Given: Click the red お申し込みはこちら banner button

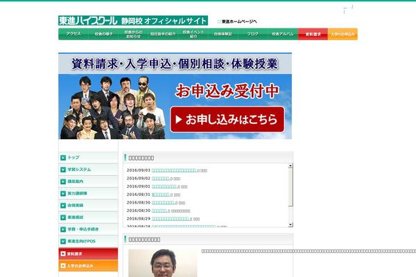Looking at the screenshot, I should coord(227,120).
